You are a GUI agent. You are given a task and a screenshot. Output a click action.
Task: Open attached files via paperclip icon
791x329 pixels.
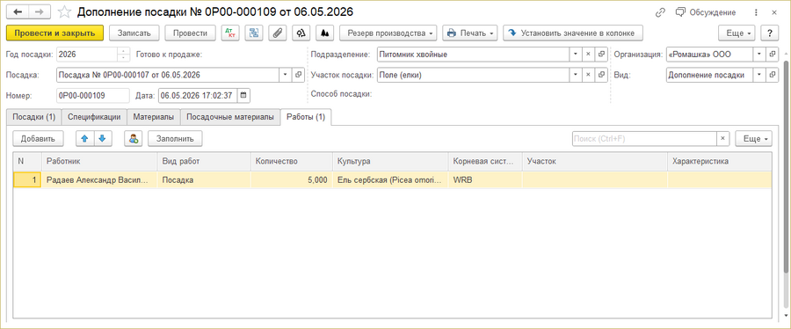[x=278, y=33]
